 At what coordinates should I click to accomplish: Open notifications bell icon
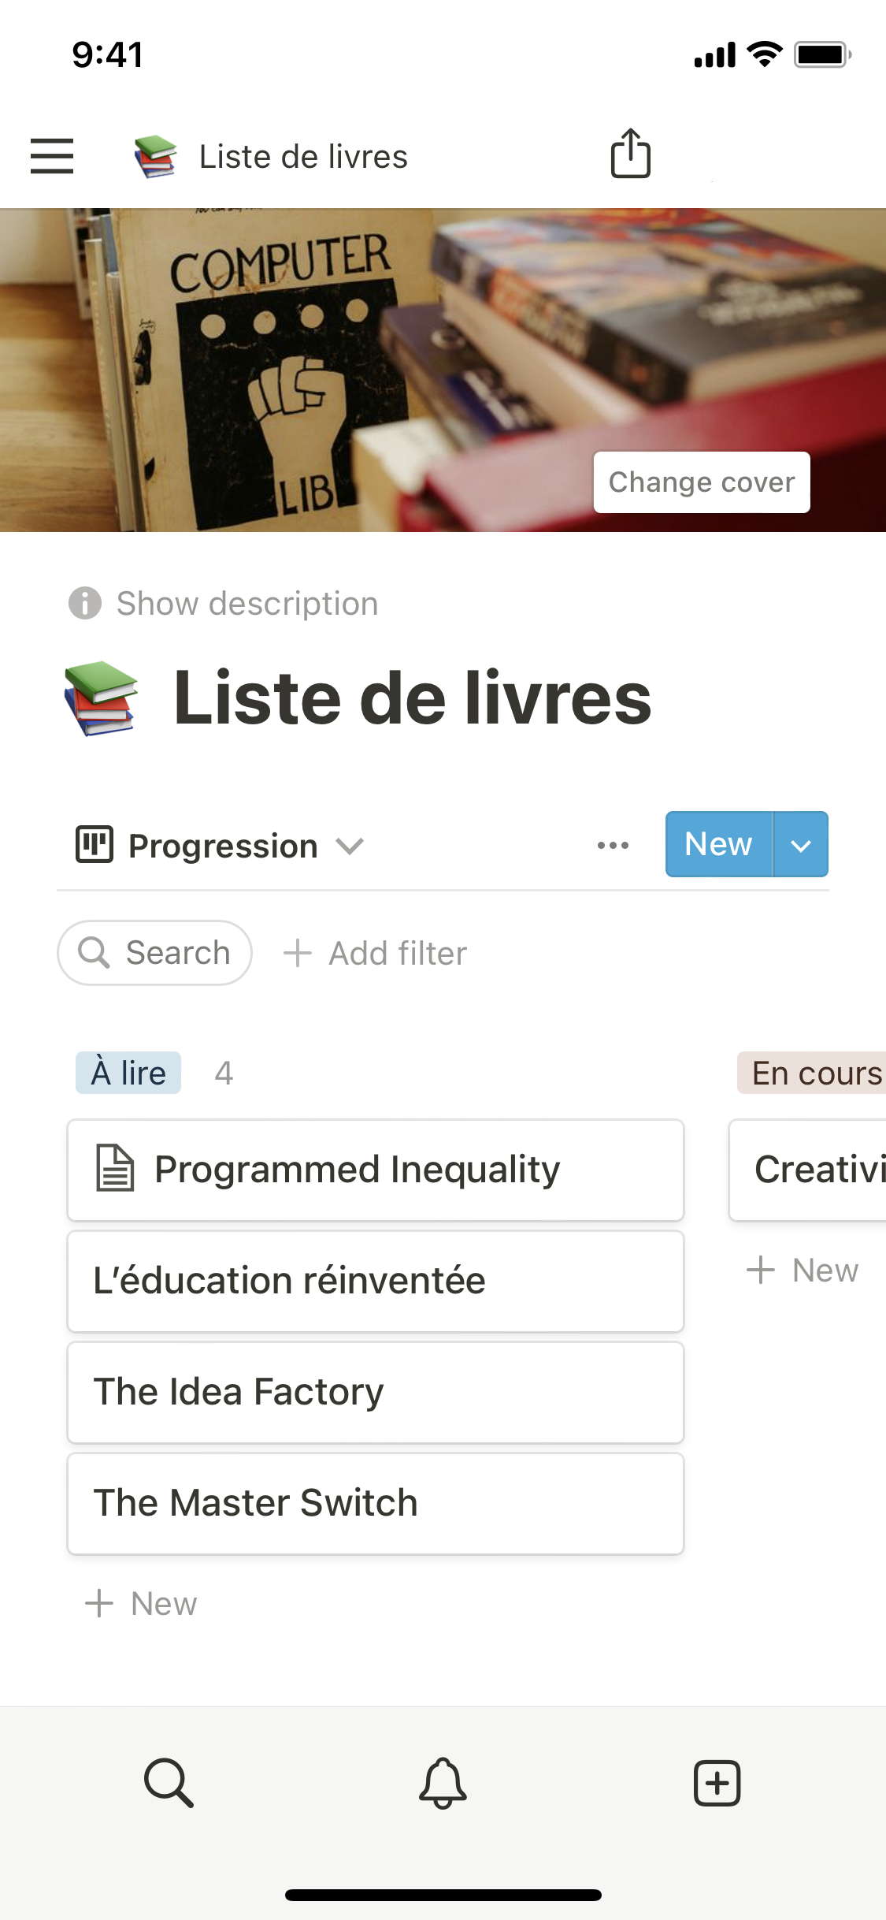click(443, 1782)
